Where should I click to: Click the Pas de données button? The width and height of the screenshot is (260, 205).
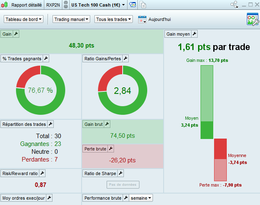coord(123,184)
